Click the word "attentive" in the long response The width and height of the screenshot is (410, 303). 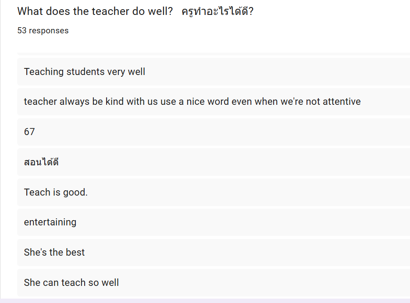[342, 102]
